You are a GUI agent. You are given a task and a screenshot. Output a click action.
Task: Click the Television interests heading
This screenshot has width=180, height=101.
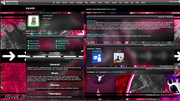pos(55,94)
